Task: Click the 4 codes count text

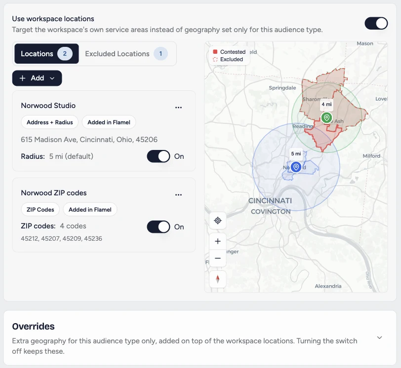Action: pyautogui.click(x=73, y=226)
